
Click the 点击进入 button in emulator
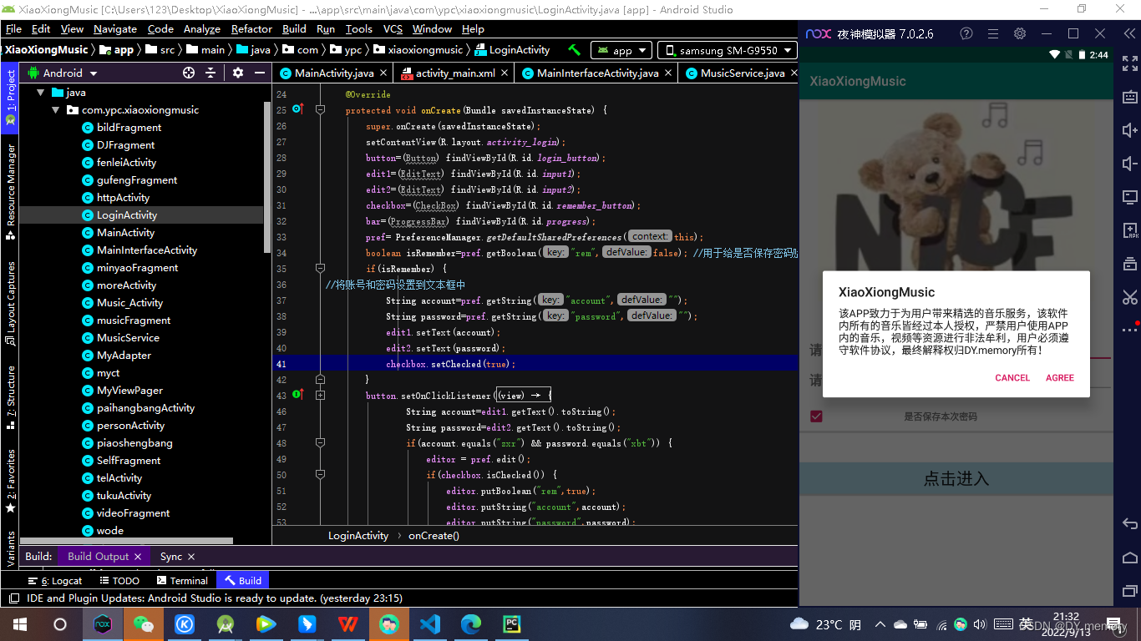(956, 479)
